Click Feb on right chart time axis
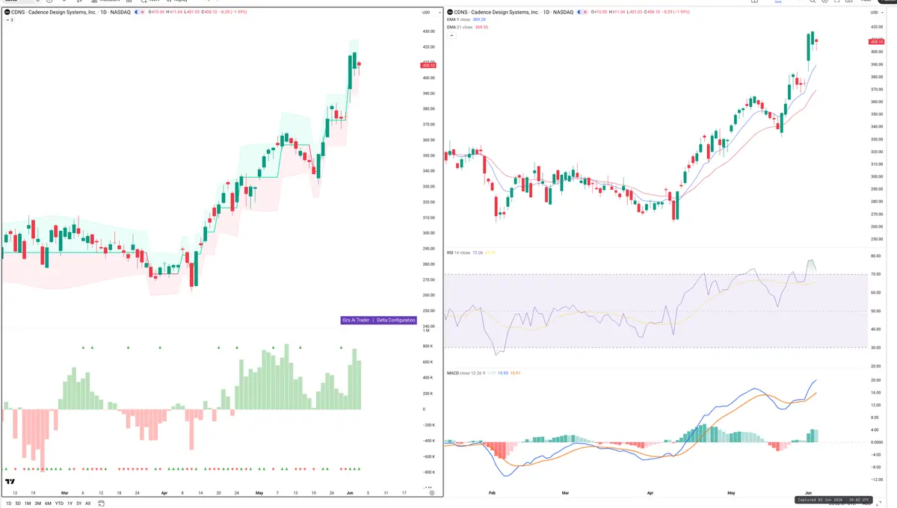Viewport: 897px width, 508px height. click(x=492, y=493)
